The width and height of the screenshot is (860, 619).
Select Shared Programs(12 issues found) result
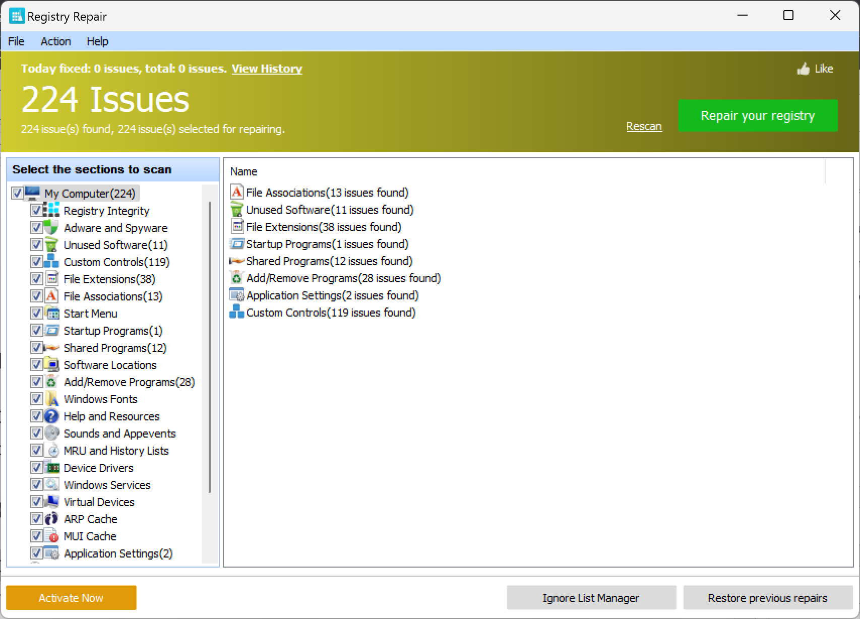329,261
